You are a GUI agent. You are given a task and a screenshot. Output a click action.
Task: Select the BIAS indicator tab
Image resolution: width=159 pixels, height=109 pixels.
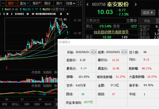point(48,104)
